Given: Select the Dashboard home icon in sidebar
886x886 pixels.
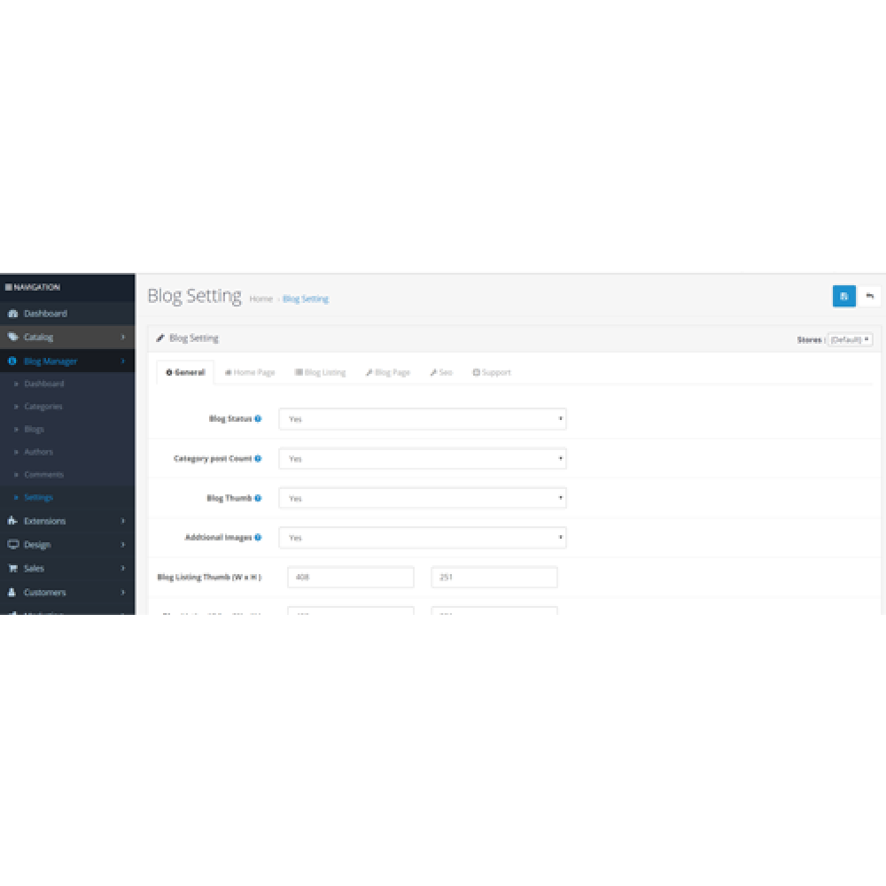Looking at the screenshot, I should [x=13, y=314].
